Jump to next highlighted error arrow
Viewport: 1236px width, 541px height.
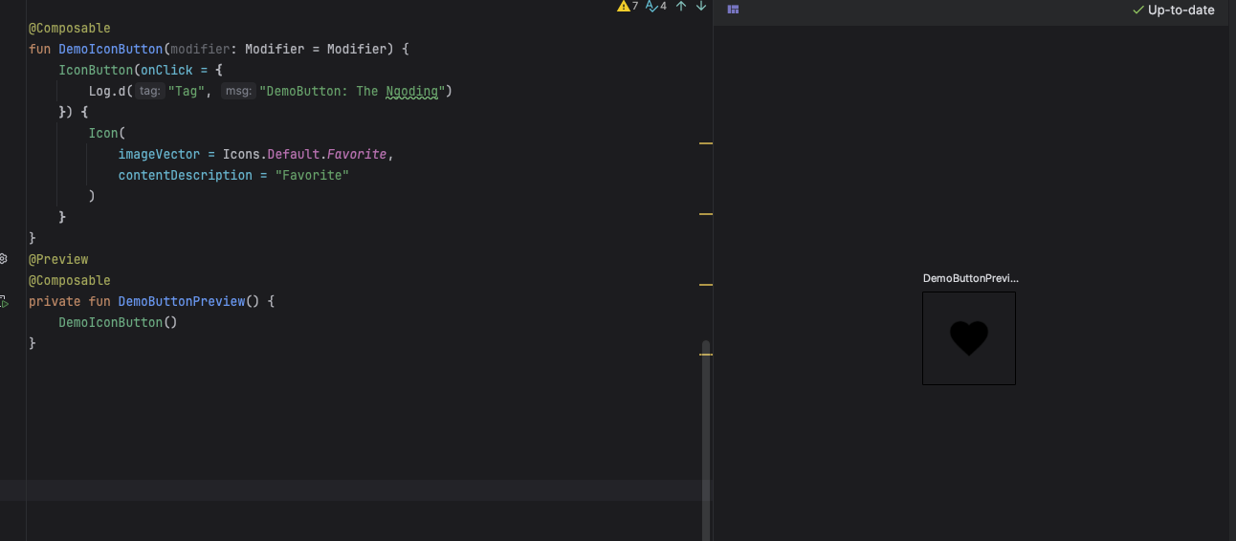(x=701, y=7)
